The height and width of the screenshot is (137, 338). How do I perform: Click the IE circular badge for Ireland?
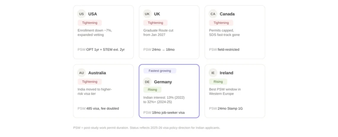tap(213, 73)
